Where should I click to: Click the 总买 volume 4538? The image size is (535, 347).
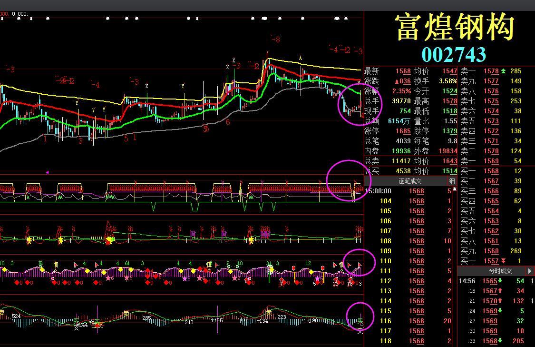point(403,171)
